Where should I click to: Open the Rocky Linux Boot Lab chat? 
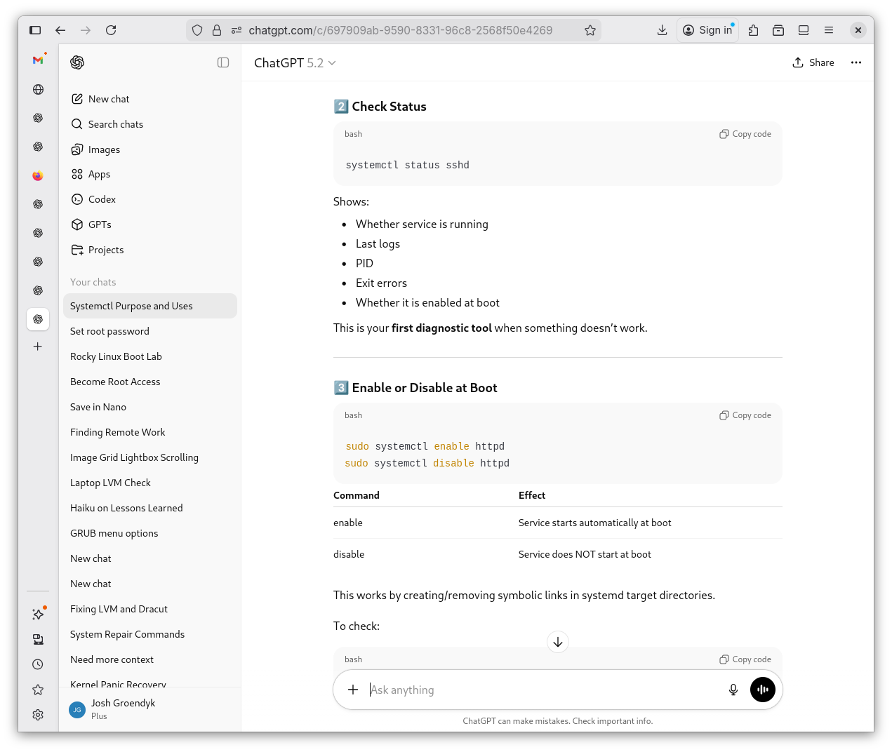(116, 356)
